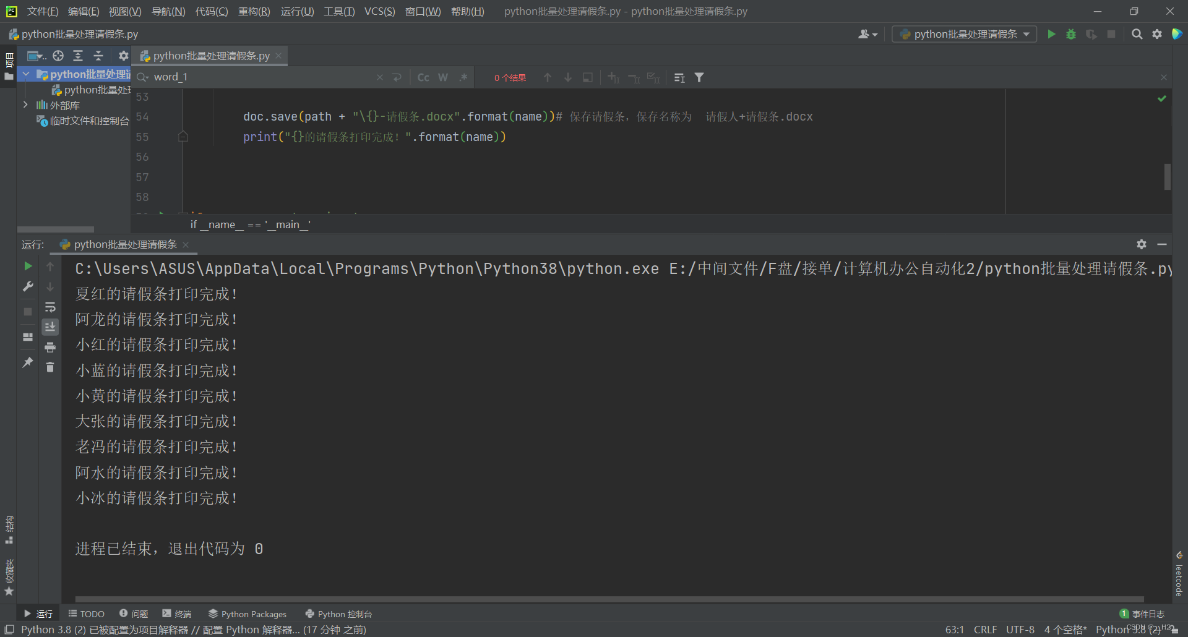Open the VCS(S) menu
The height and width of the screenshot is (637, 1188).
379,11
